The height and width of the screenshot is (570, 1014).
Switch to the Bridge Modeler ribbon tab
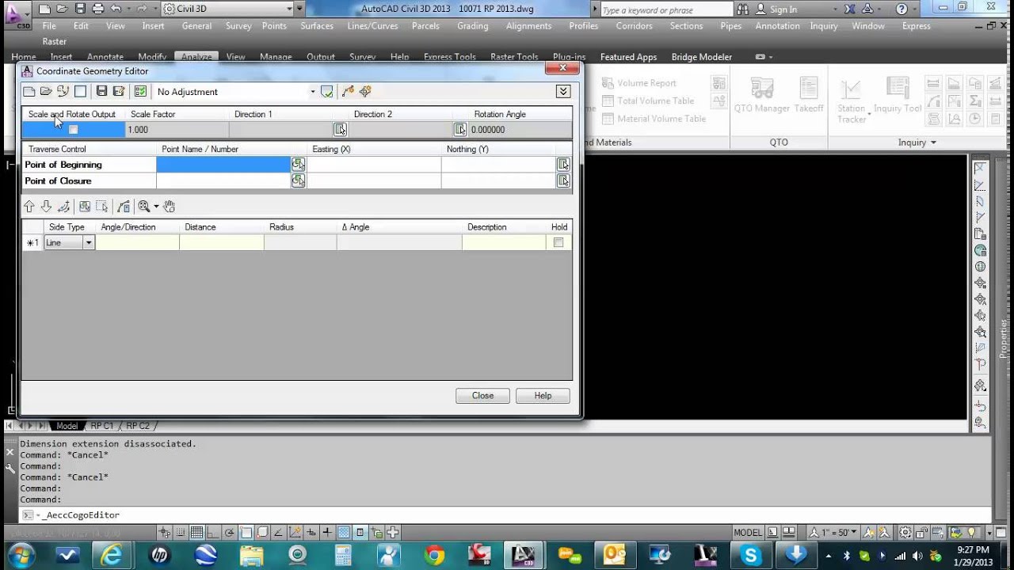click(x=702, y=57)
